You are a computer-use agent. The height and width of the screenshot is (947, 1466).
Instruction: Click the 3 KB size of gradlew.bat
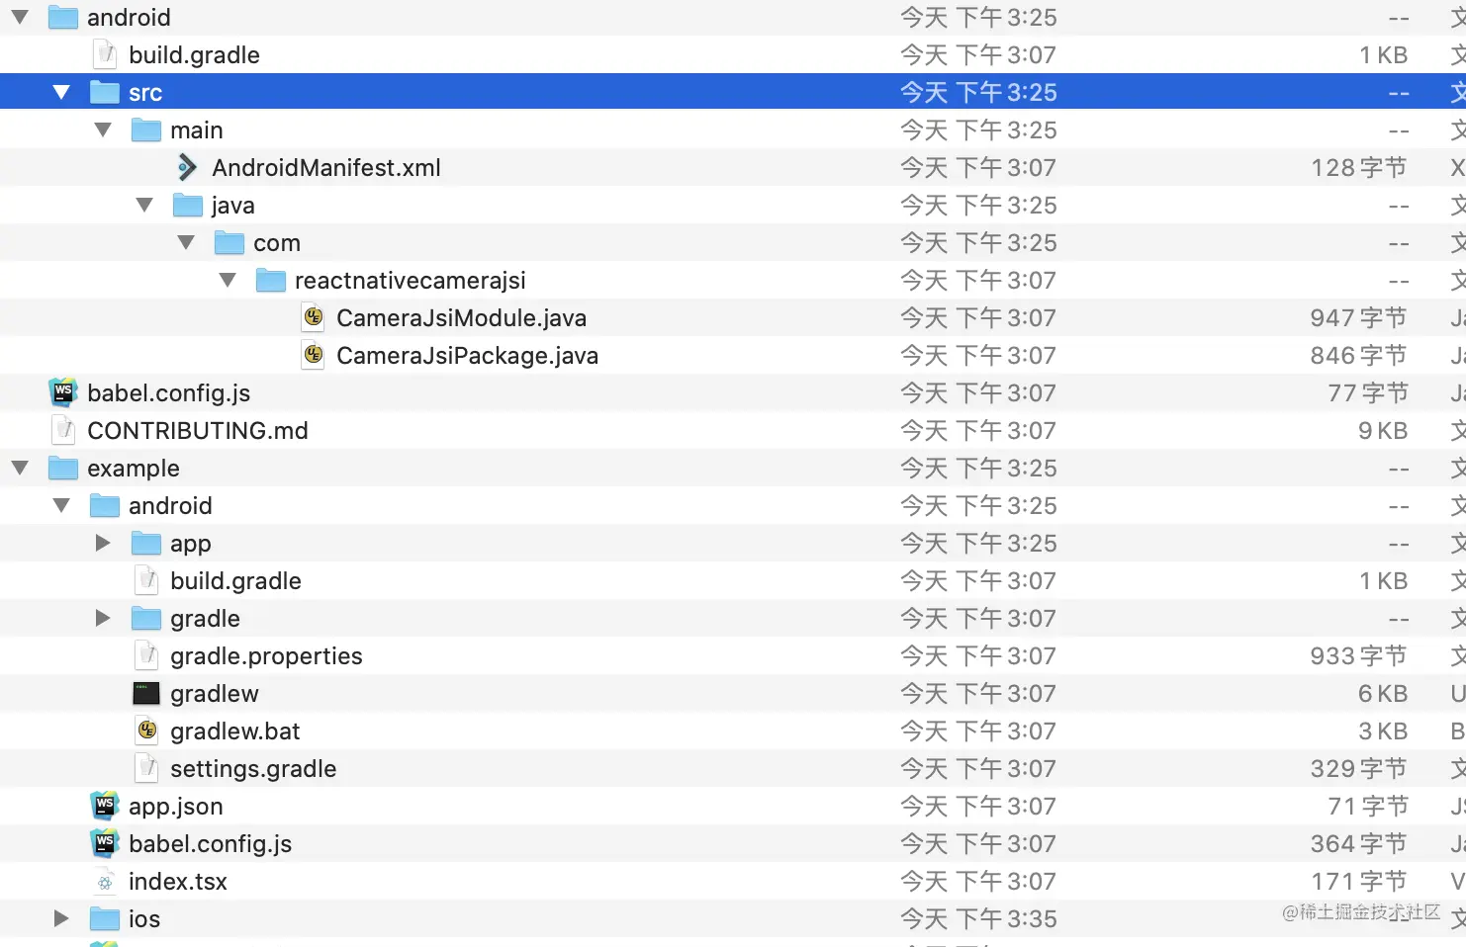coord(1383,731)
